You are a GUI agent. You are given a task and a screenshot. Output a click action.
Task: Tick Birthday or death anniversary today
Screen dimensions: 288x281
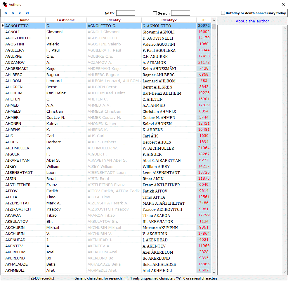tap(223, 13)
